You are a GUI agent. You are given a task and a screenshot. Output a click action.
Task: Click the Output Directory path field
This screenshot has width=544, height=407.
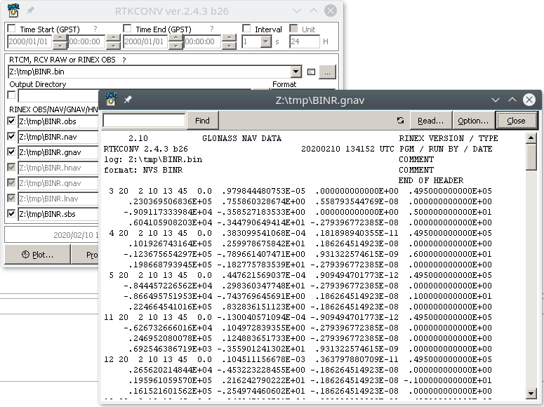59,95
